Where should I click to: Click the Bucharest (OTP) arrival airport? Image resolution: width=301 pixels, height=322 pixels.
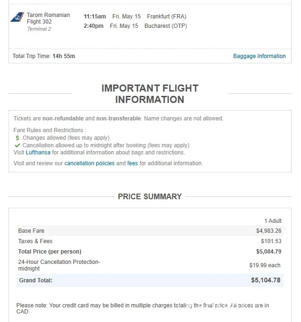[166, 26]
